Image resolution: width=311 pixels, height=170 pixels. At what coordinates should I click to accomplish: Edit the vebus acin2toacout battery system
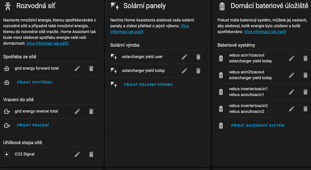click(x=291, y=75)
